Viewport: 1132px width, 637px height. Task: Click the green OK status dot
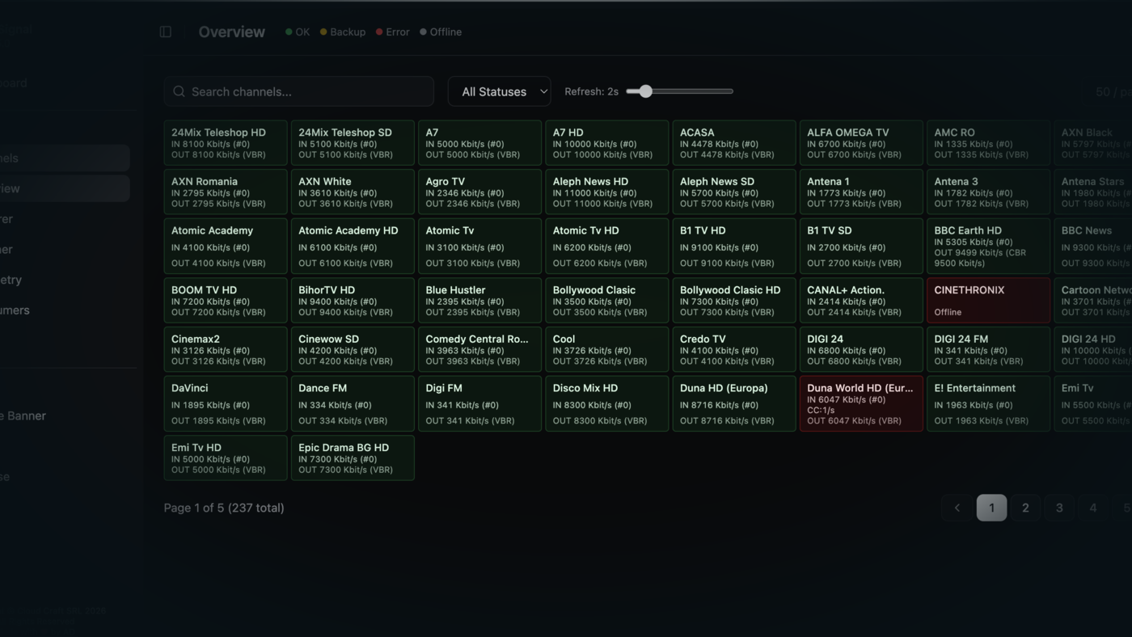coord(289,32)
